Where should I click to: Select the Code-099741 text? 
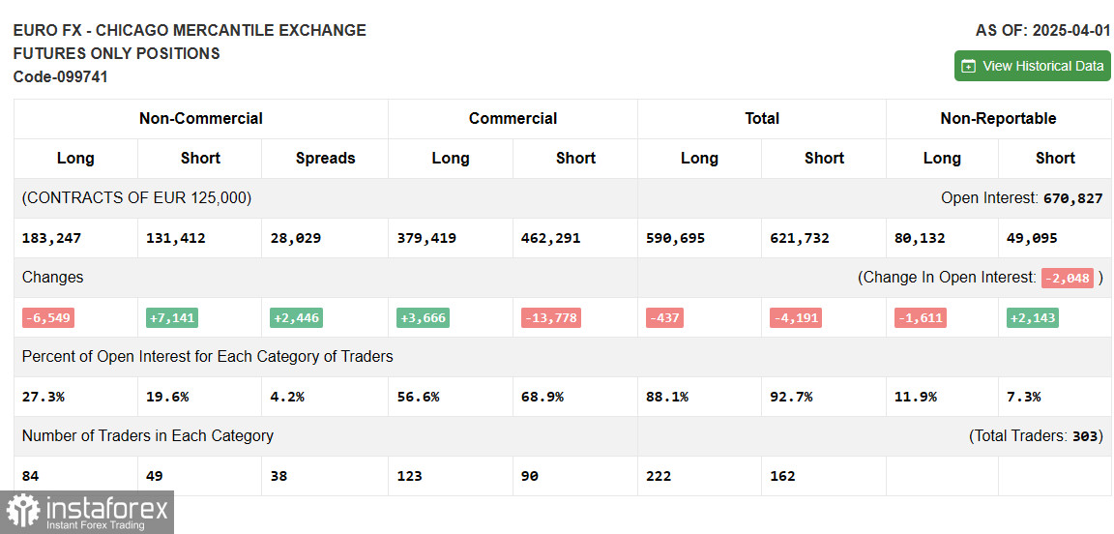click(61, 77)
